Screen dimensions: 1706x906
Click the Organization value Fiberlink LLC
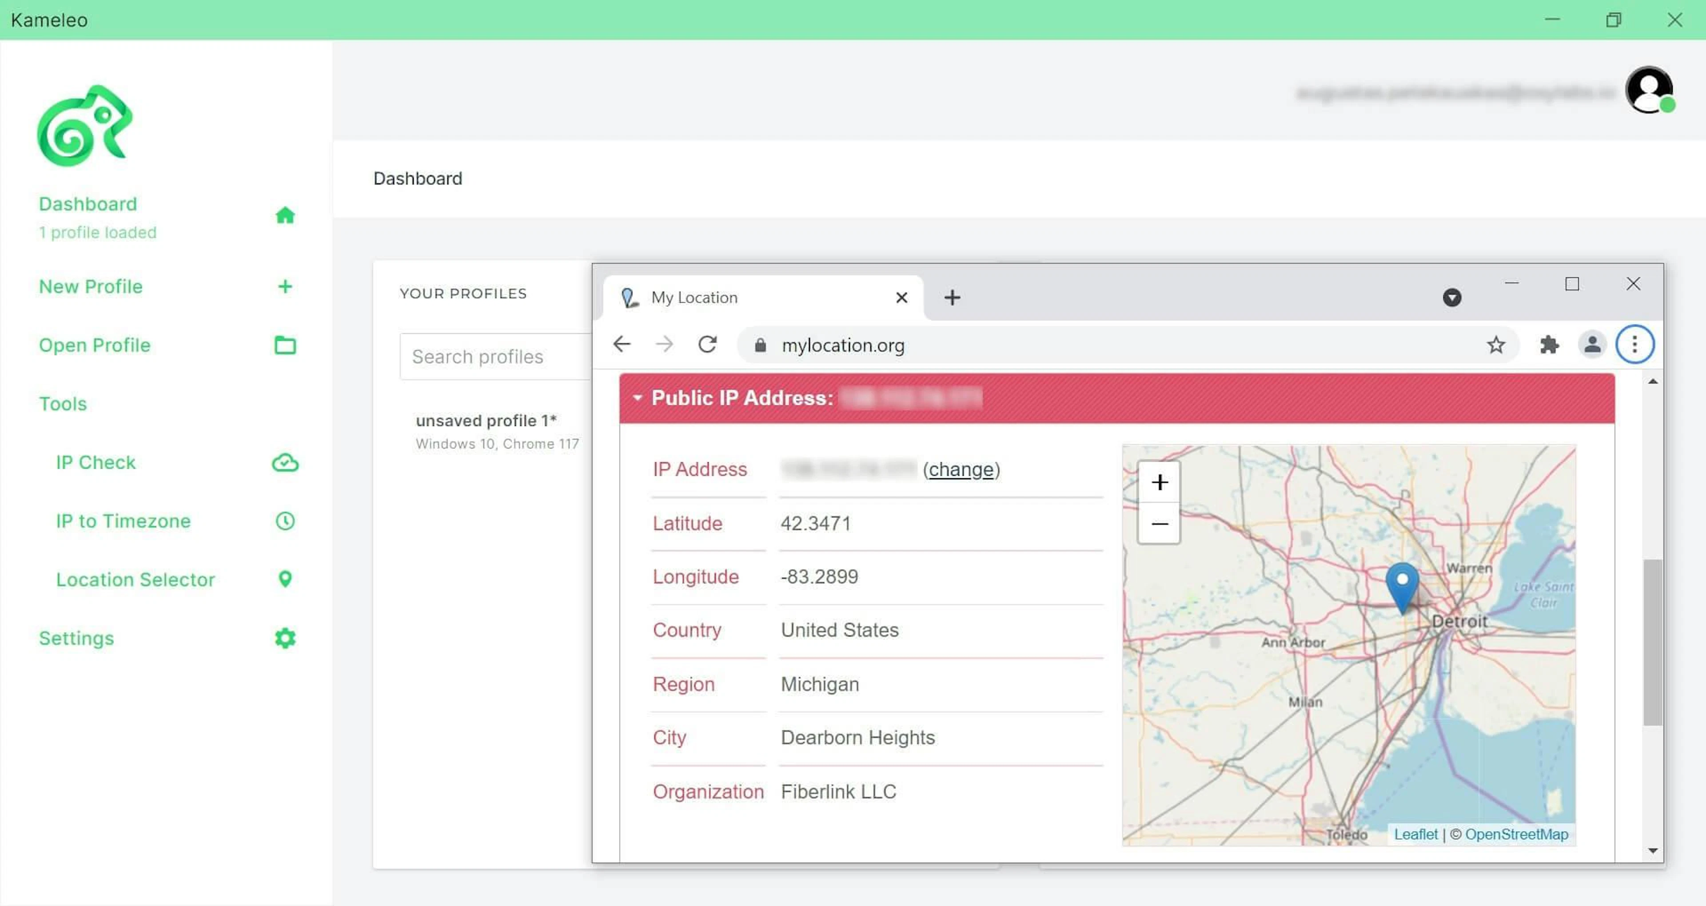838,791
